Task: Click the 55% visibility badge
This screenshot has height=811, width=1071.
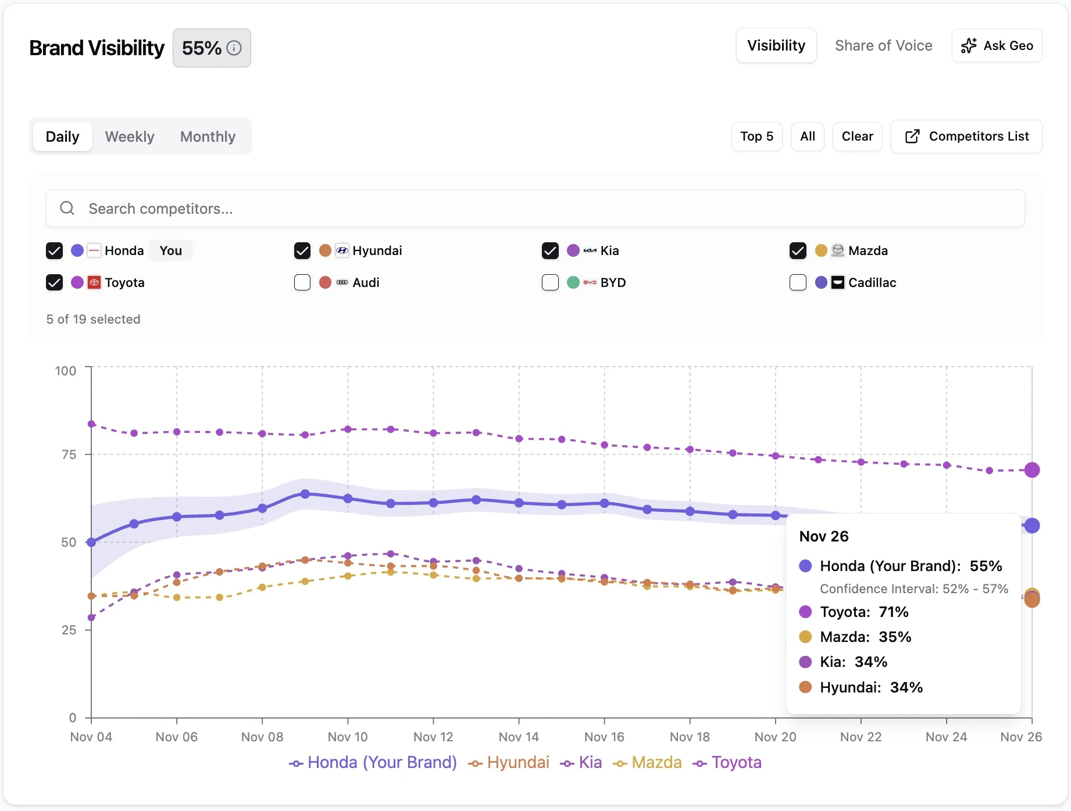Action: point(212,48)
